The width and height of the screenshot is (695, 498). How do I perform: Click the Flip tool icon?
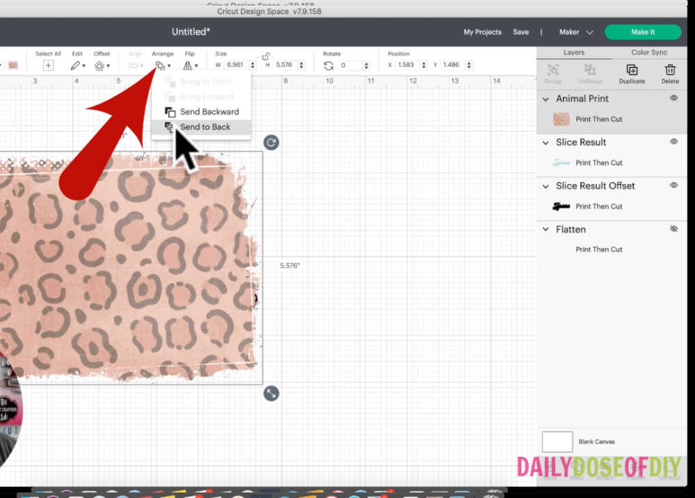click(x=188, y=64)
